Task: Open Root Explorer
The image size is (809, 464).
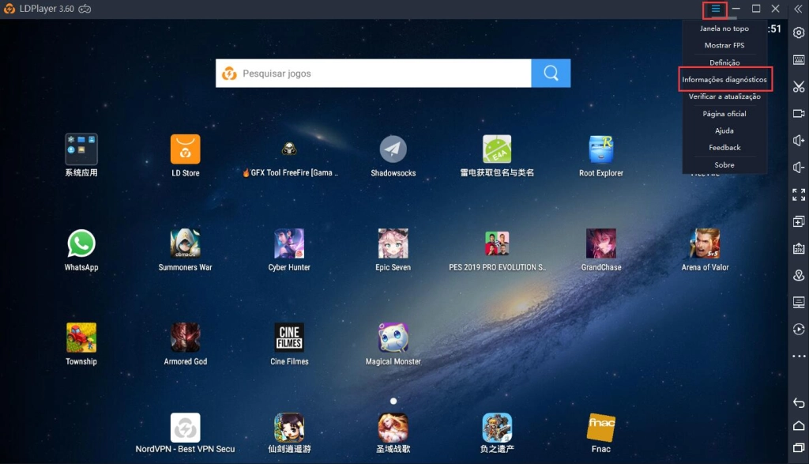Action: (601, 156)
